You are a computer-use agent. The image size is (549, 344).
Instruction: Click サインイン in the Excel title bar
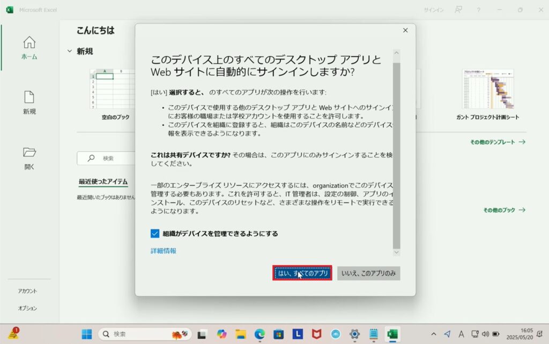pos(433,10)
